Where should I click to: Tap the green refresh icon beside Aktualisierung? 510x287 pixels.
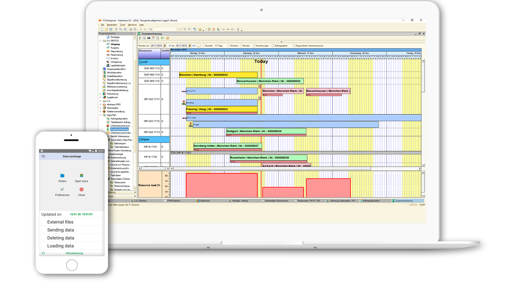[43, 253]
